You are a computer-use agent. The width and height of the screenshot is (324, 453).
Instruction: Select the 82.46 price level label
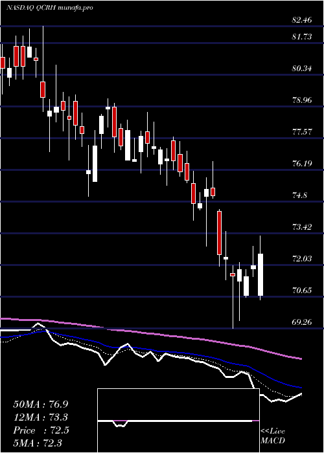tap(302, 20)
